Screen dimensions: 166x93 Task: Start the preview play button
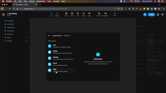[163, 14]
